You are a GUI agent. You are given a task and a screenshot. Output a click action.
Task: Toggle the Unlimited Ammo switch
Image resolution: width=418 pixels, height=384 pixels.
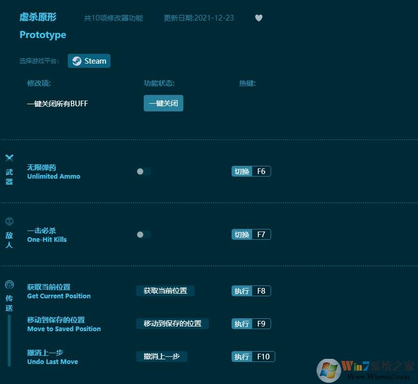[x=144, y=171]
